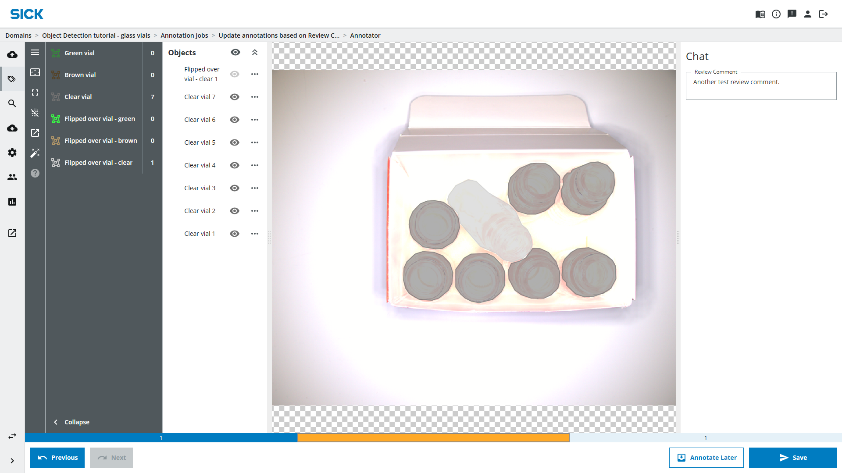Click the Annotate Later button
The image size is (842, 473).
[x=706, y=457]
